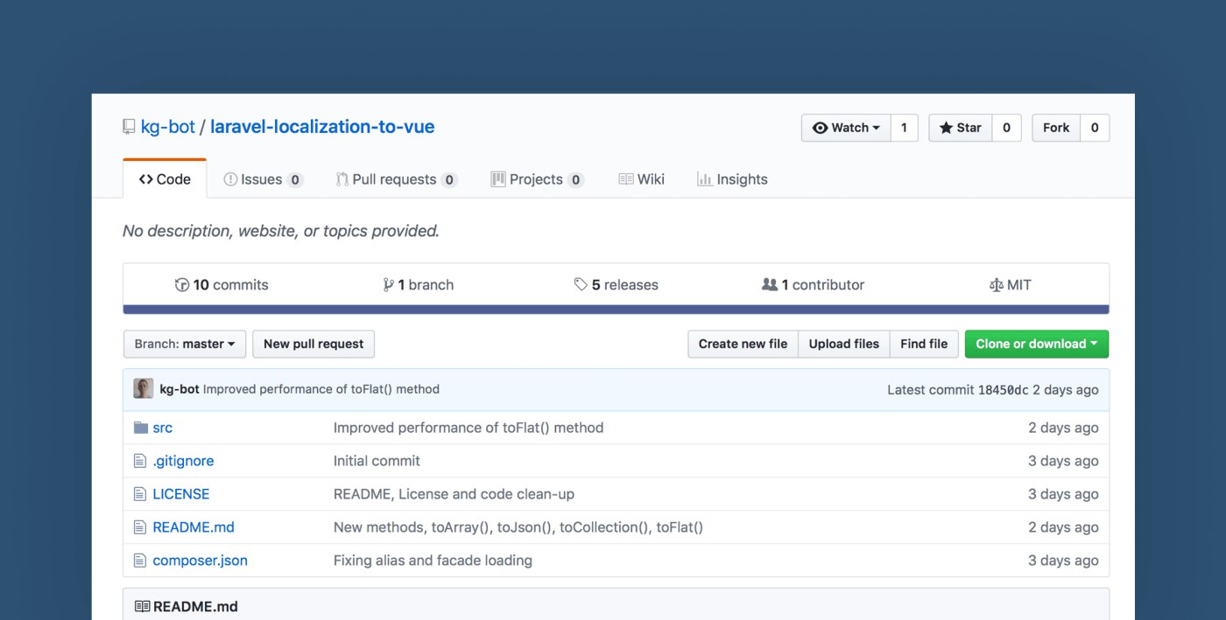Click Upload files button
1226x620 pixels.
pyautogui.click(x=844, y=344)
